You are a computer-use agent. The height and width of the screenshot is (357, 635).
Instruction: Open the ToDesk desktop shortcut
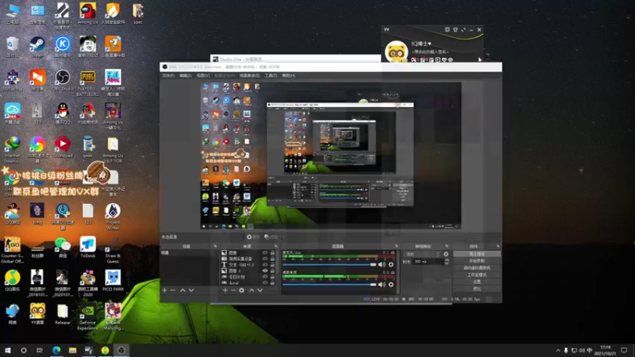click(87, 247)
